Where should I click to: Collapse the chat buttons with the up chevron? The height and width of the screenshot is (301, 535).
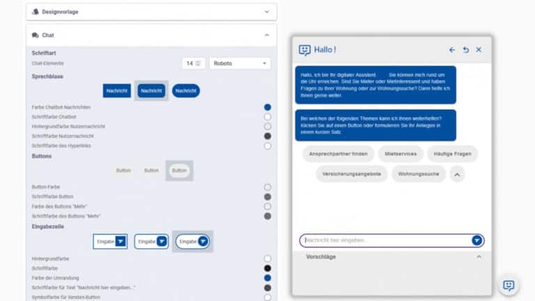pyautogui.click(x=457, y=174)
